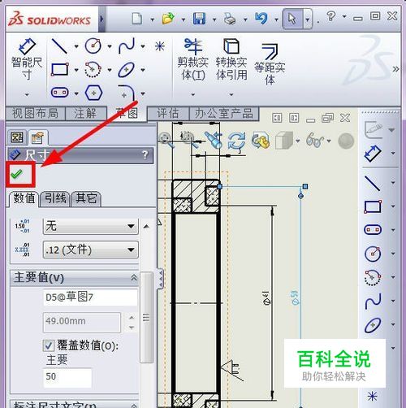Open tolerance type dropdown showing 无

coord(91,226)
